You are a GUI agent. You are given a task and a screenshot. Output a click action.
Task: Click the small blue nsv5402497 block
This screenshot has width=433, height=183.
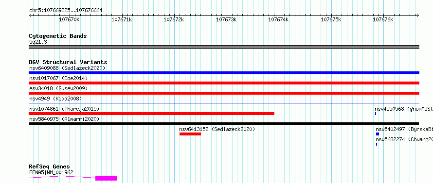coord(378,134)
